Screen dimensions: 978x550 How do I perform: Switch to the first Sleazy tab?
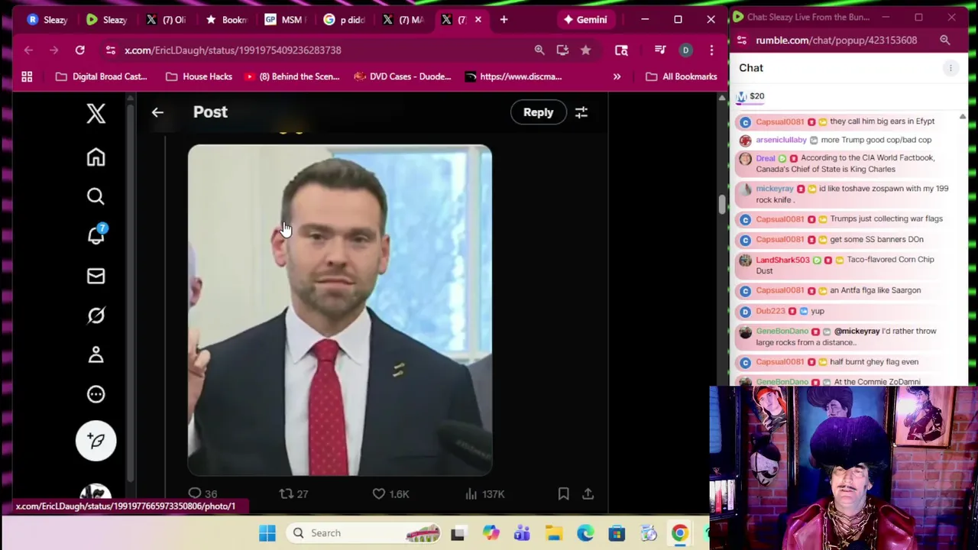tap(47, 20)
